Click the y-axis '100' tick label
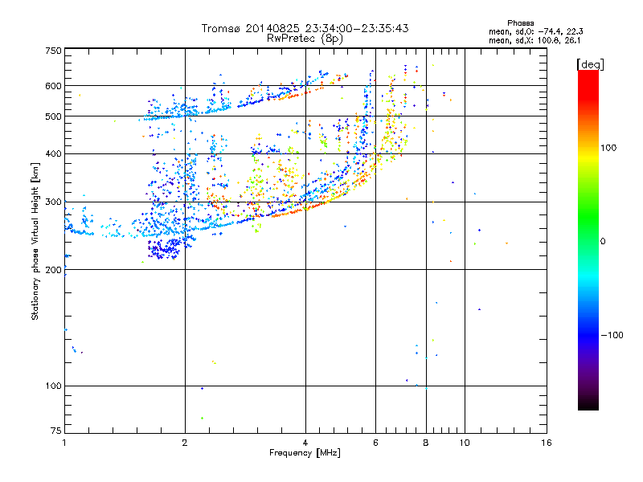 point(53,386)
